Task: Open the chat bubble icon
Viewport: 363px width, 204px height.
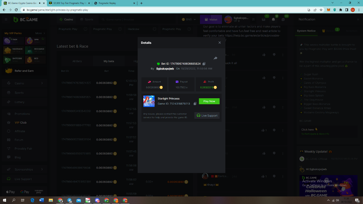Action: point(283,20)
